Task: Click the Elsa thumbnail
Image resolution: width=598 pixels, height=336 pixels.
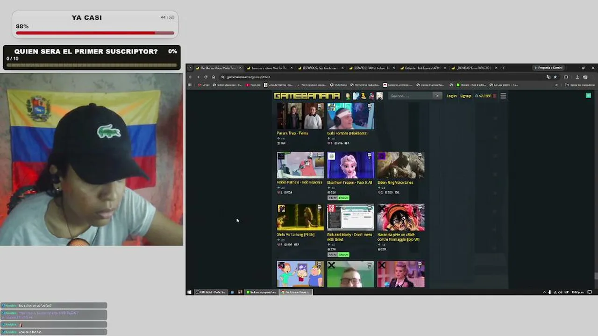Action: pyautogui.click(x=350, y=165)
